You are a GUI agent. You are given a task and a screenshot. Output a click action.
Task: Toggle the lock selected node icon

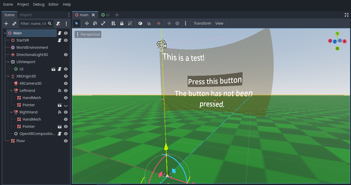click(x=122, y=23)
